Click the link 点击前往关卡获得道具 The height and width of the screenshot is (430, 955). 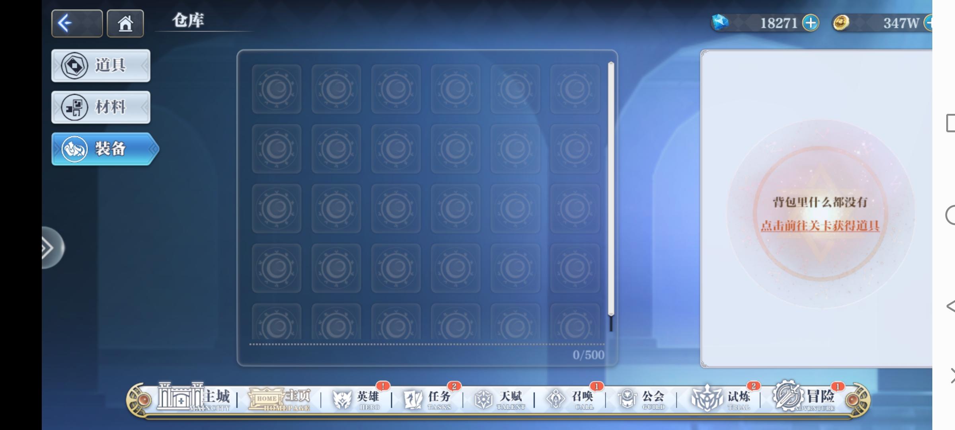(820, 226)
